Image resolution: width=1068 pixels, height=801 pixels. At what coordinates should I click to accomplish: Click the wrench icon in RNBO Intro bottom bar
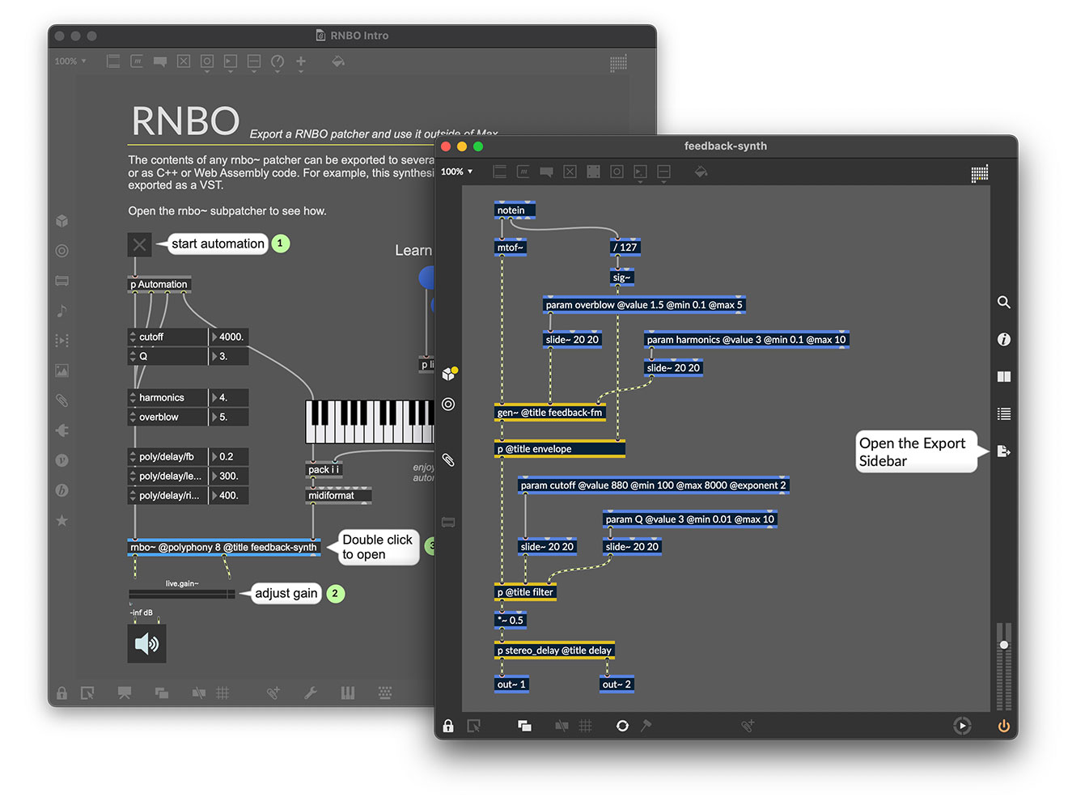pyautogui.click(x=310, y=693)
